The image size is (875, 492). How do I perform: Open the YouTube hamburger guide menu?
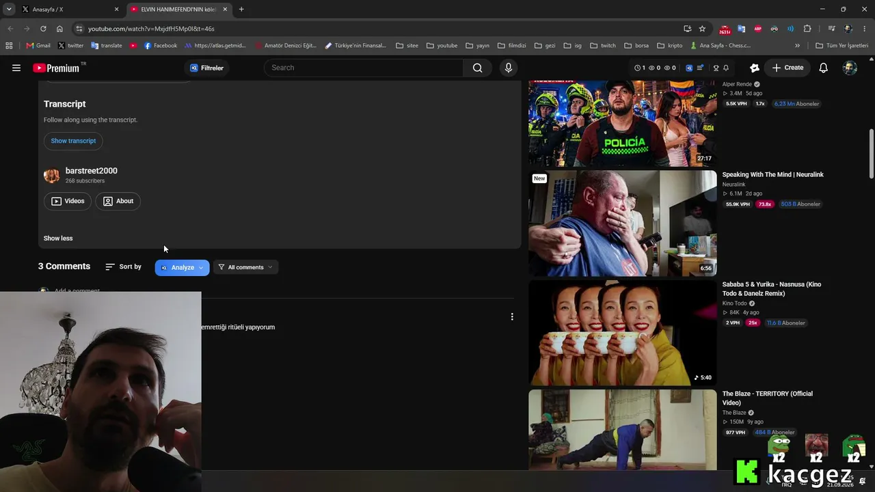click(x=16, y=68)
